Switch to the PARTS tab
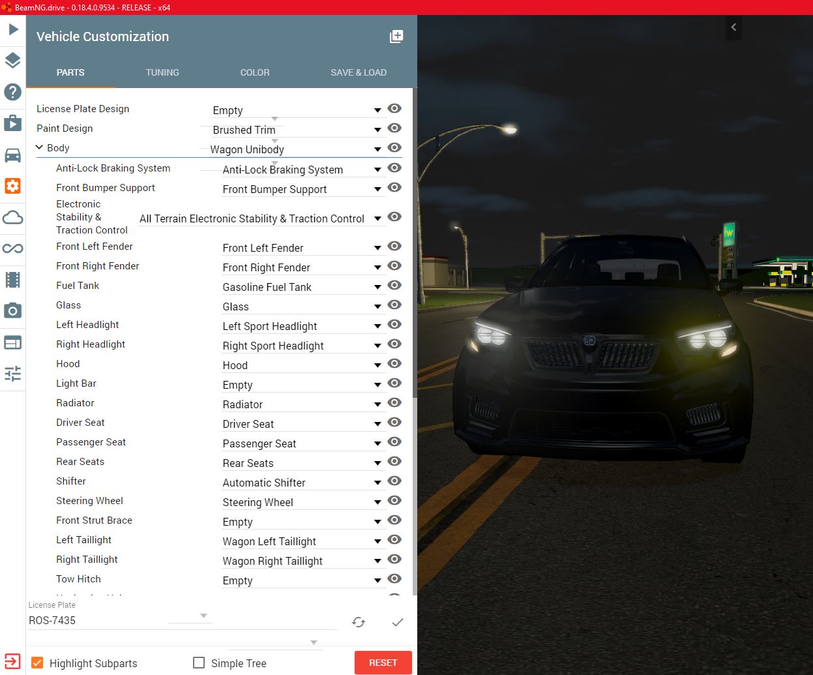The width and height of the screenshot is (813, 675). pos(70,72)
